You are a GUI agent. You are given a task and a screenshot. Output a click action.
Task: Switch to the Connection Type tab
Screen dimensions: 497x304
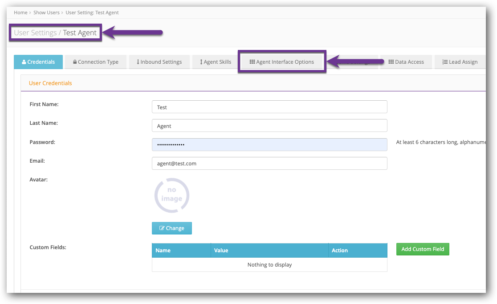[x=95, y=62]
